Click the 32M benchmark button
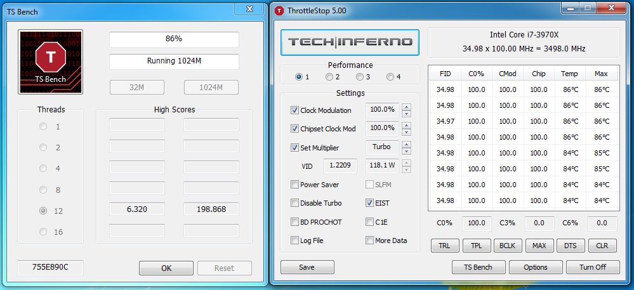 (137, 87)
